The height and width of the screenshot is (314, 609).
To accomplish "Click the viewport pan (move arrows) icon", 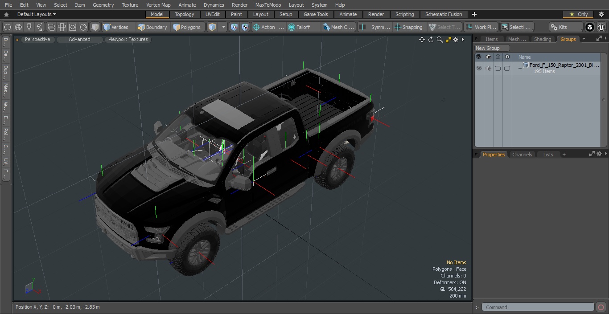I will coord(422,40).
